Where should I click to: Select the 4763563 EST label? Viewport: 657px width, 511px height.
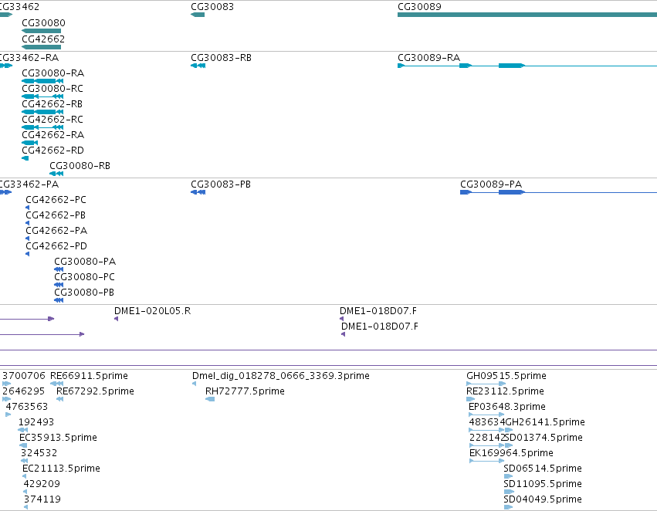click(x=27, y=407)
